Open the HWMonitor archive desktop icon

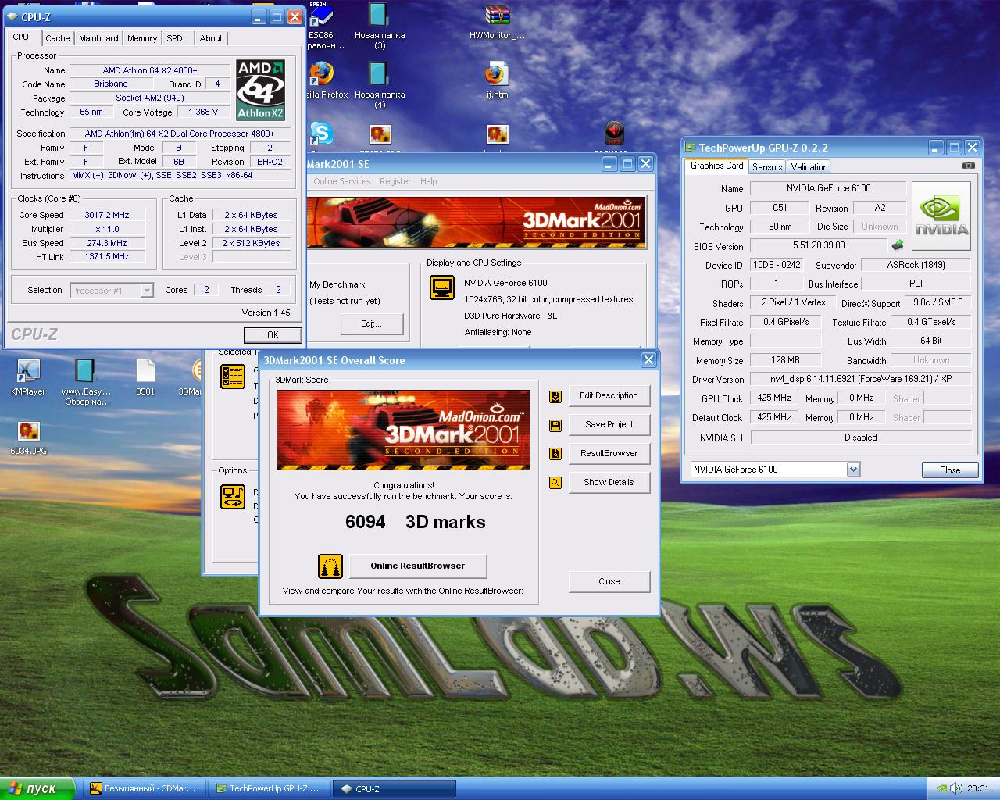[497, 16]
